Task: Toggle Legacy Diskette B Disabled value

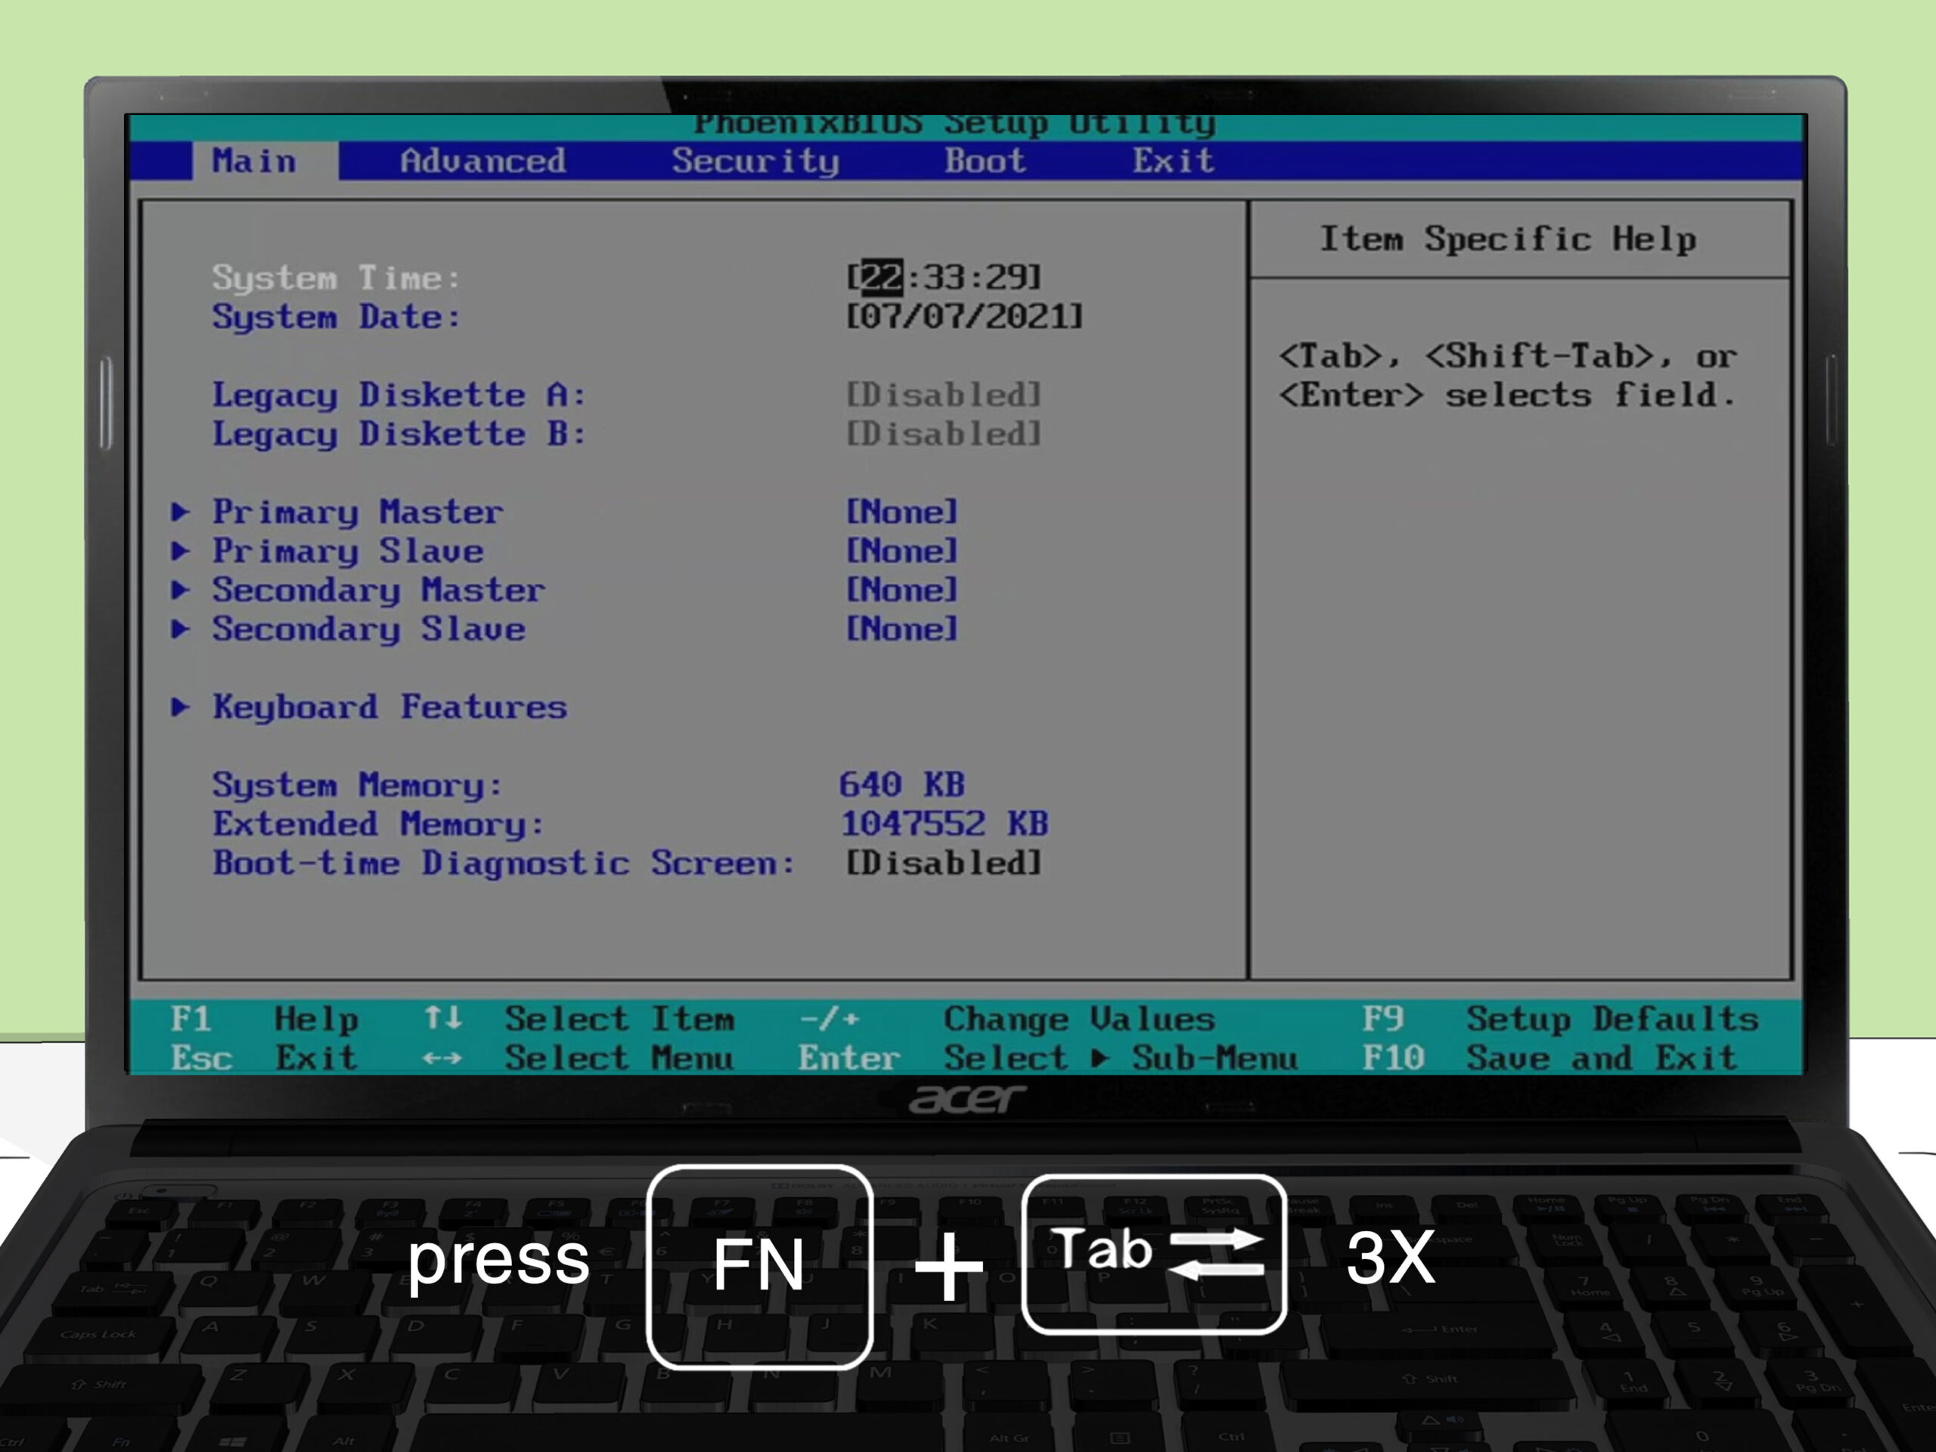Action: [x=944, y=433]
